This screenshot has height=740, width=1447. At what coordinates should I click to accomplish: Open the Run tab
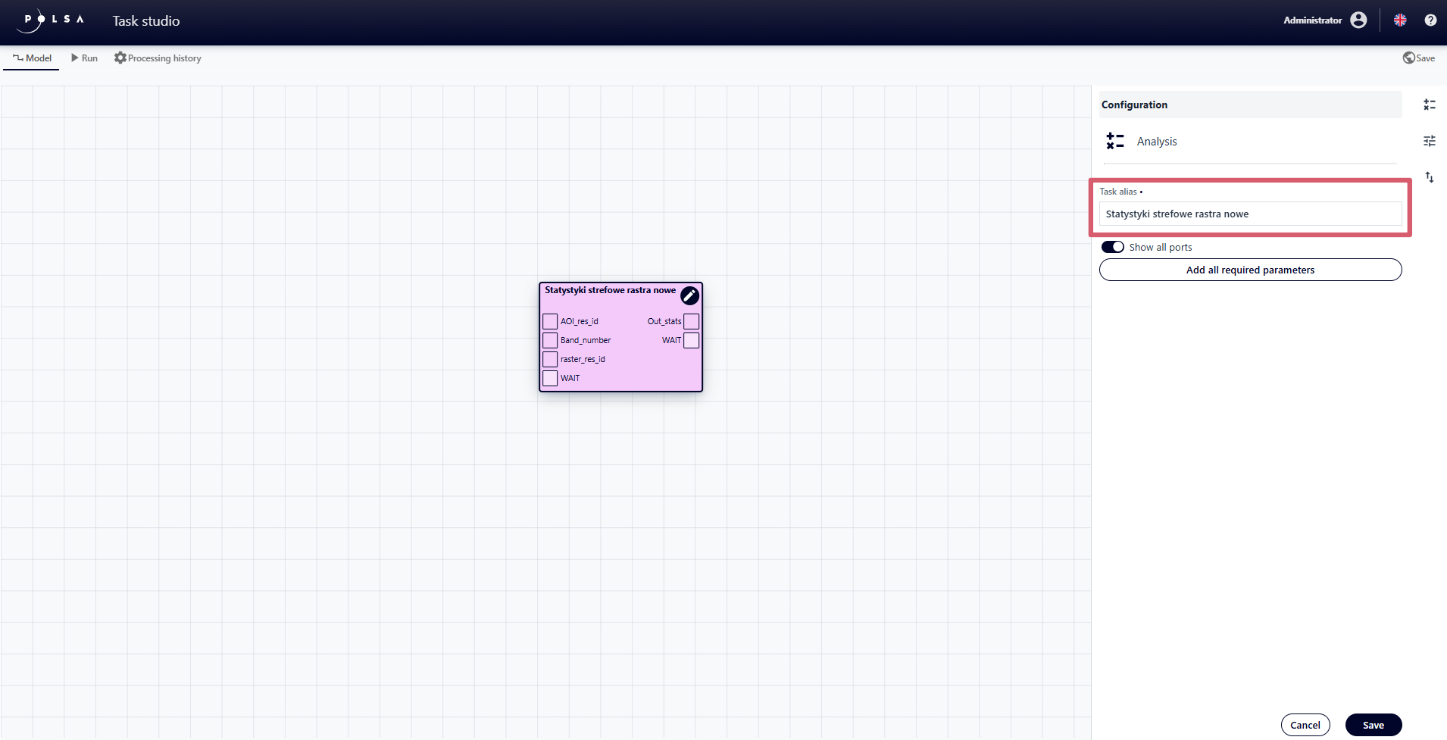click(84, 58)
